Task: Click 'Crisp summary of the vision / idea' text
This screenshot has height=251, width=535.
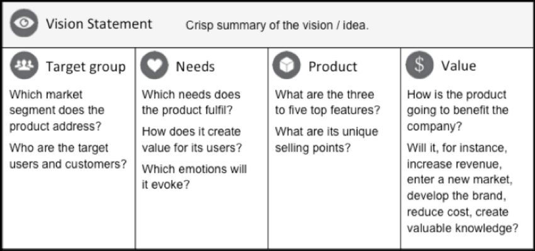Action: 277,26
